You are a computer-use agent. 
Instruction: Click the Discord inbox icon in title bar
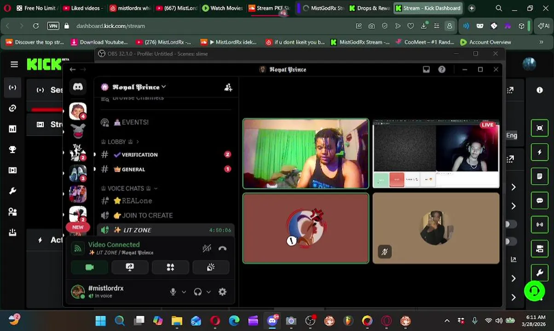426,69
